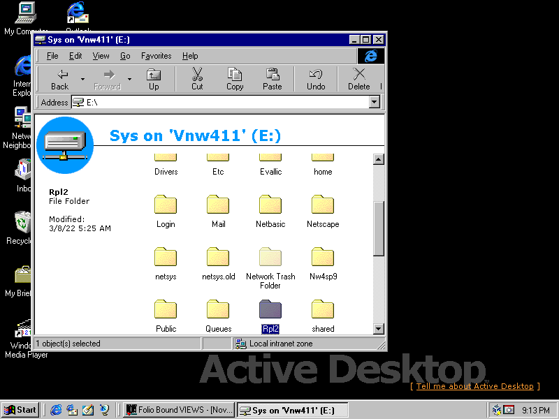The height and width of the screenshot is (419, 559).
Task: Show Desktop via Quick Launch icon
Action: [88, 410]
